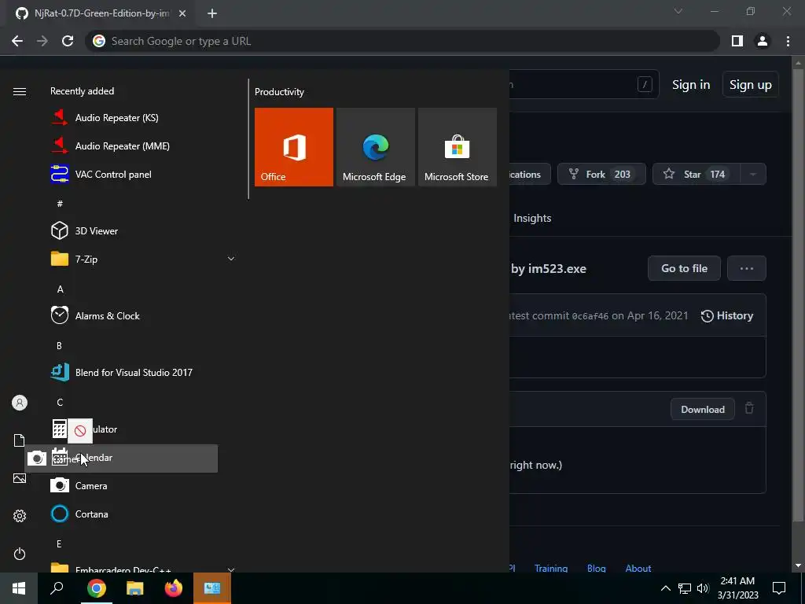Open commit hash 0c6af46
Screen dimensions: 805x604
[590, 316]
